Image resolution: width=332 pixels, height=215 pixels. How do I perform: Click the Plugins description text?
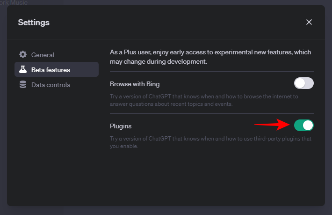coord(210,142)
